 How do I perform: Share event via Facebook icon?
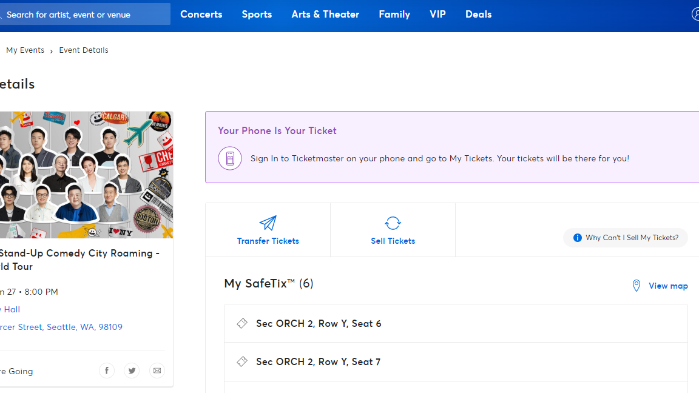click(x=107, y=371)
